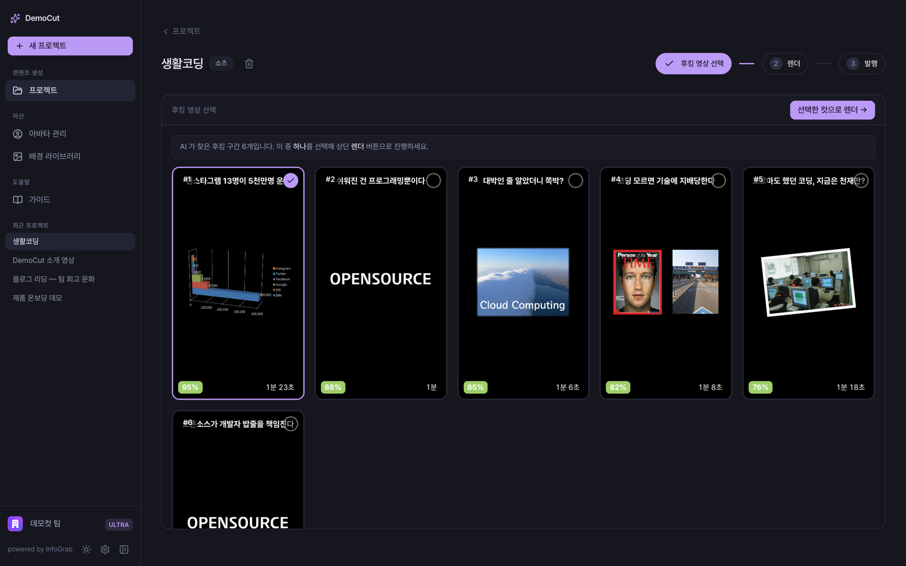Create a new project with 새 프로젝트

tap(70, 46)
